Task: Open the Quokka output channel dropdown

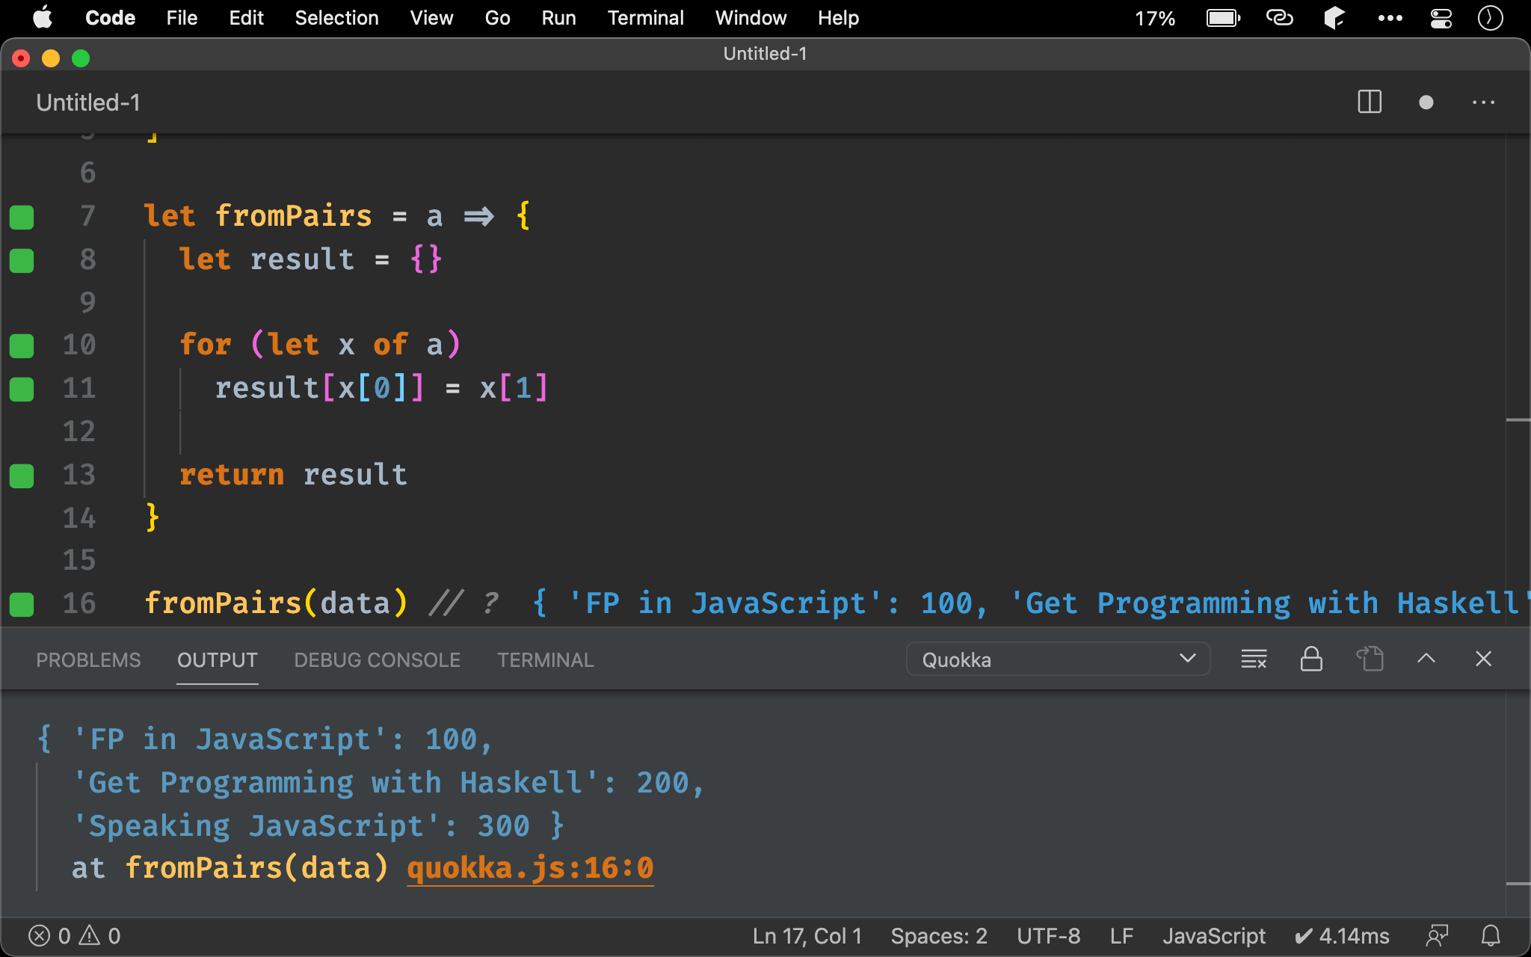Action: 1058,659
